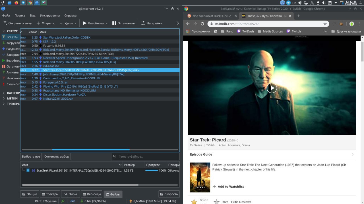Select the downloading status filter with green arrow
The width and height of the screenshot is (364, 204).
tap(11, 43)
